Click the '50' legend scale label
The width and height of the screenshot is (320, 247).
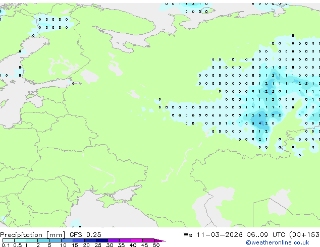pos(156,245)
